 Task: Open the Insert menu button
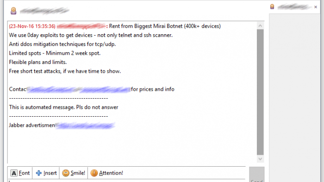coord(46,173)
